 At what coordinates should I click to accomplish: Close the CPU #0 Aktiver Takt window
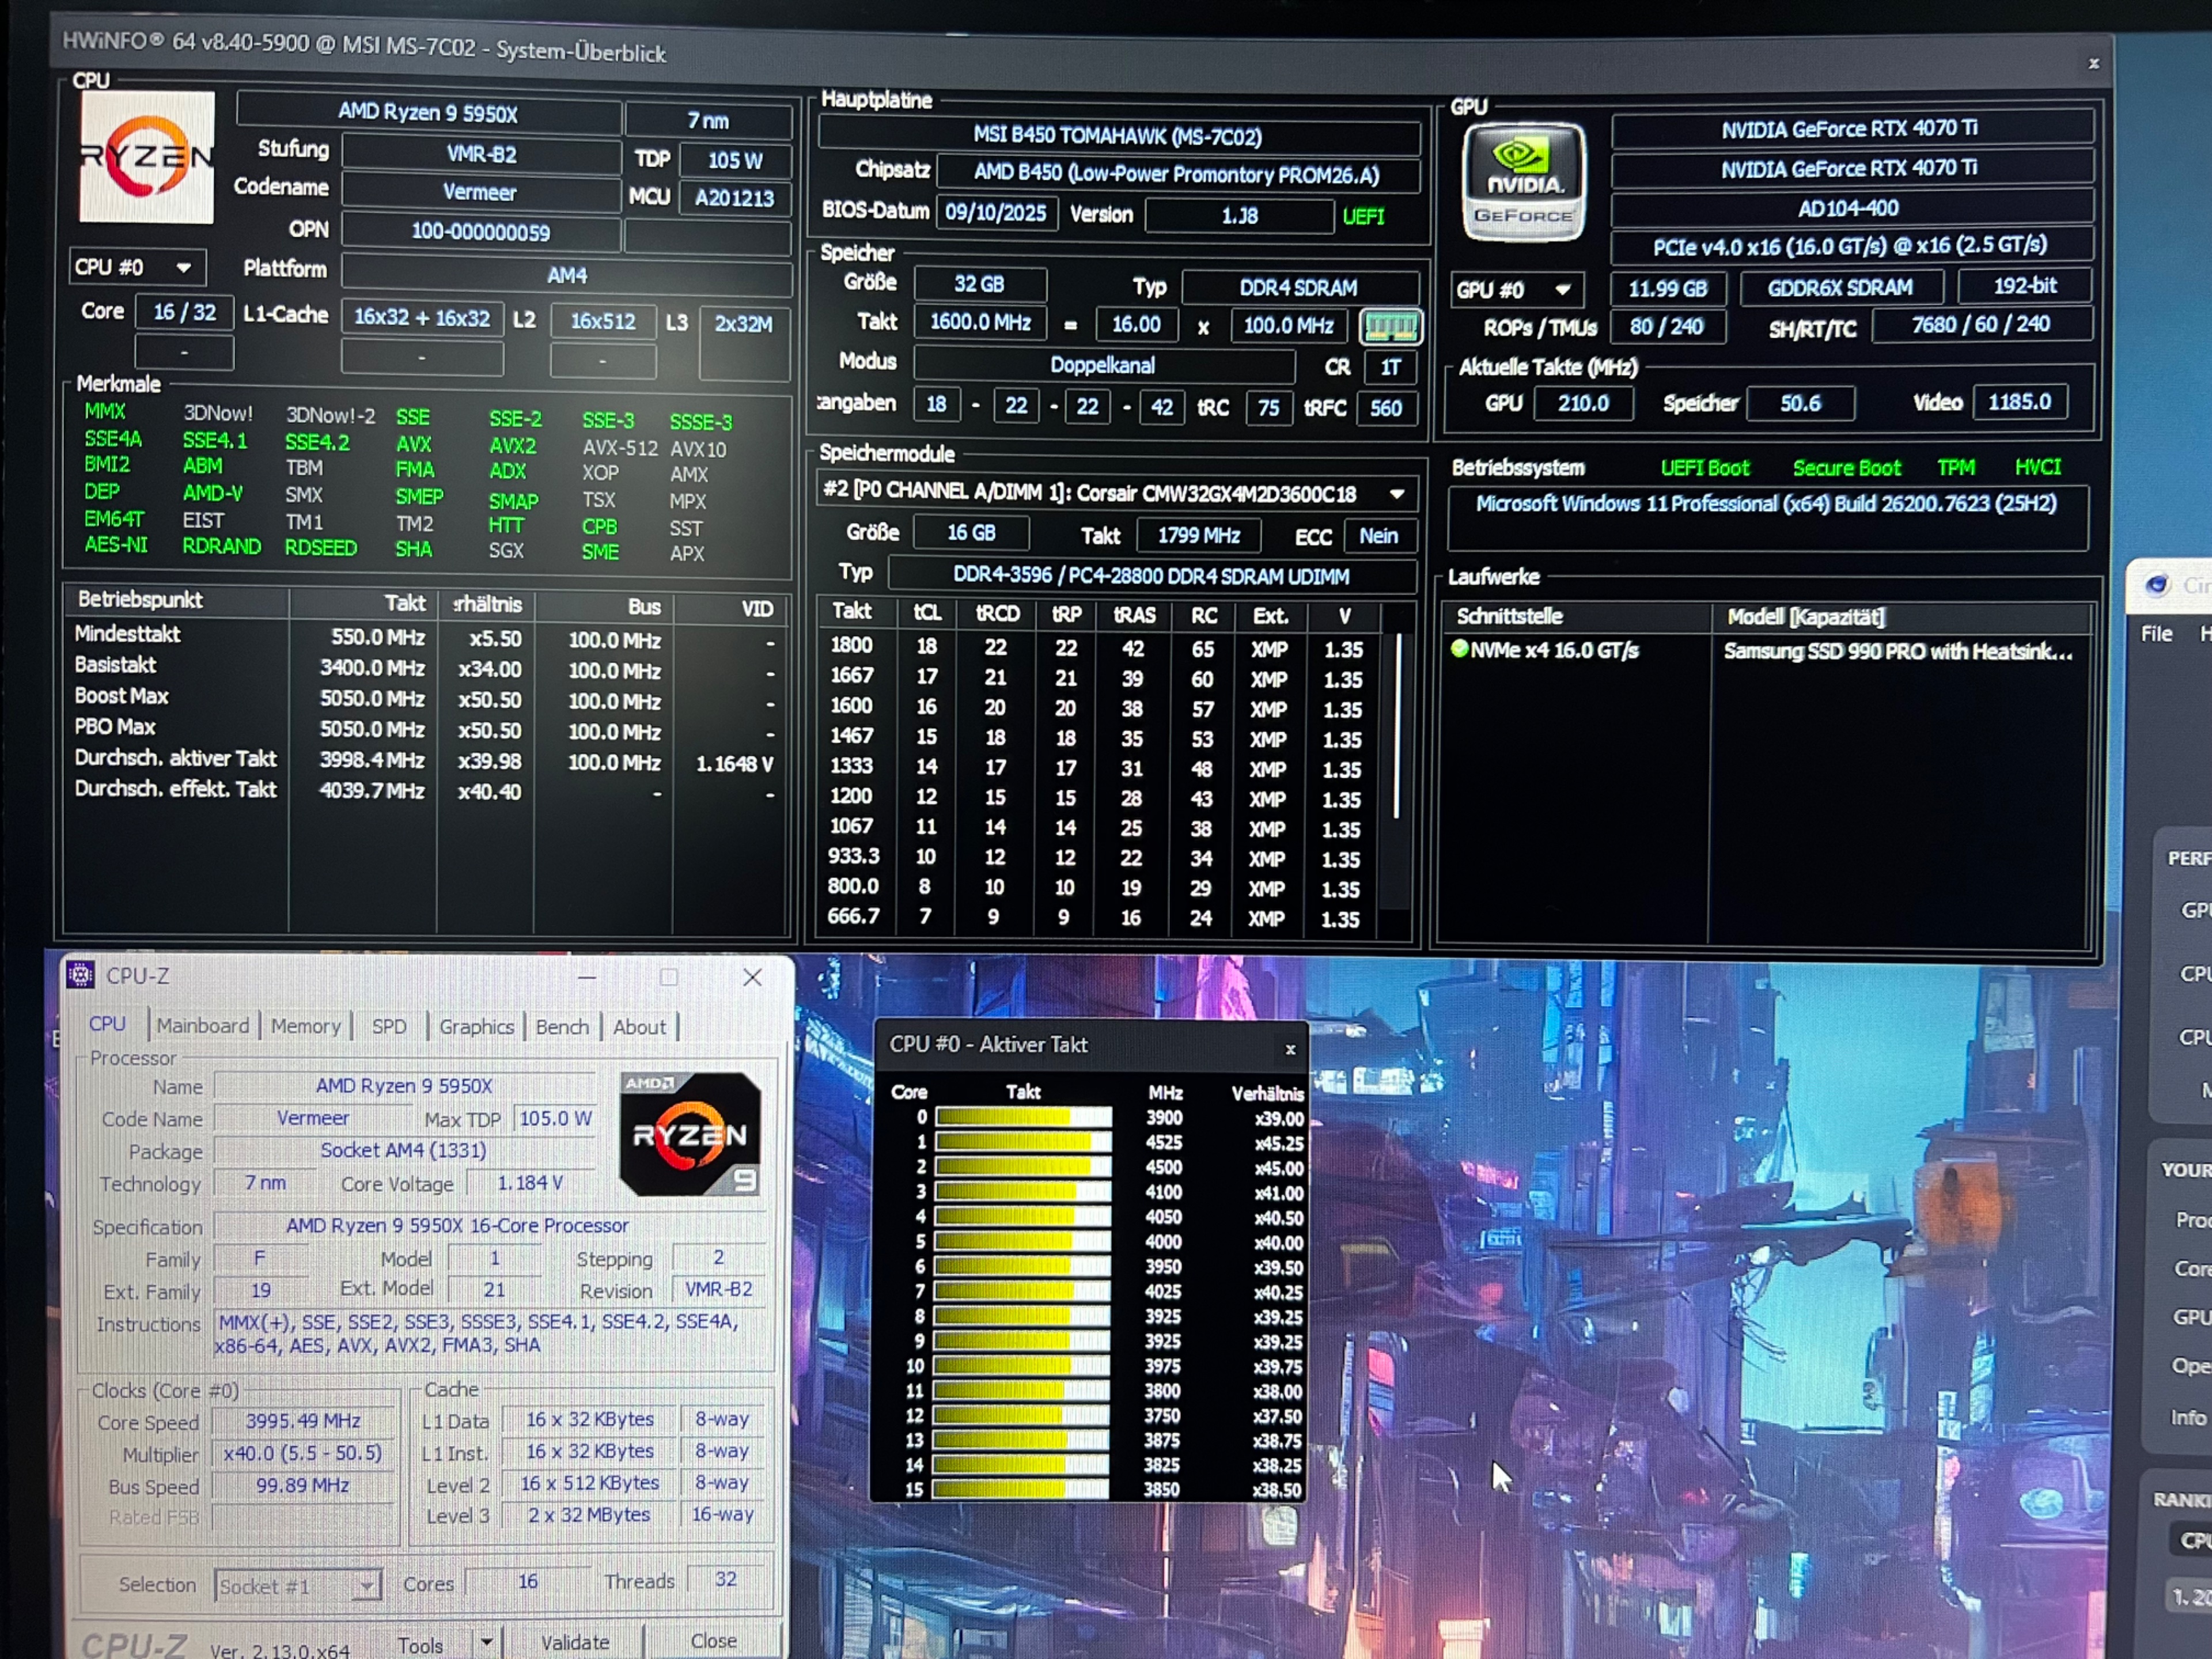click(1290, 1049)
